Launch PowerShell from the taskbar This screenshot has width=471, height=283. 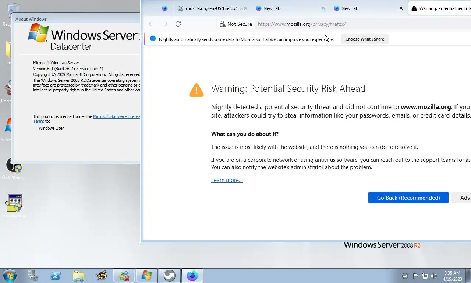coord(56,276)
